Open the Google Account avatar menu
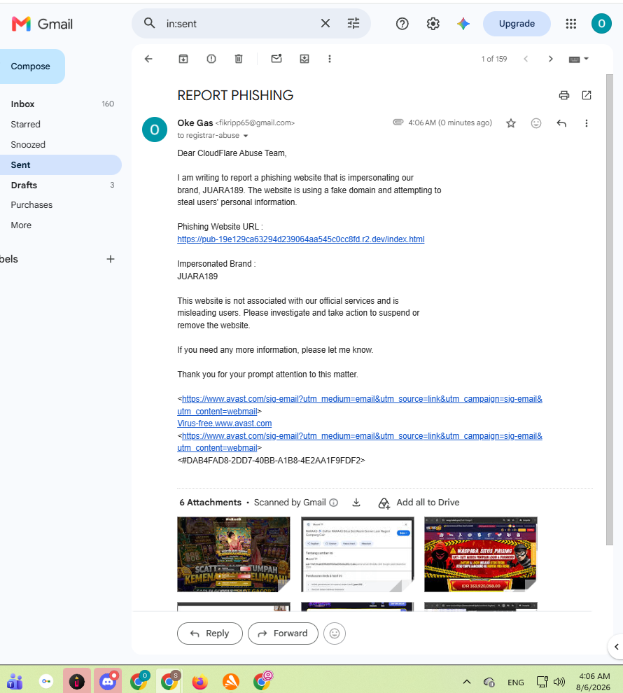The height and width of the screenshot is (693, 623). 601,24
